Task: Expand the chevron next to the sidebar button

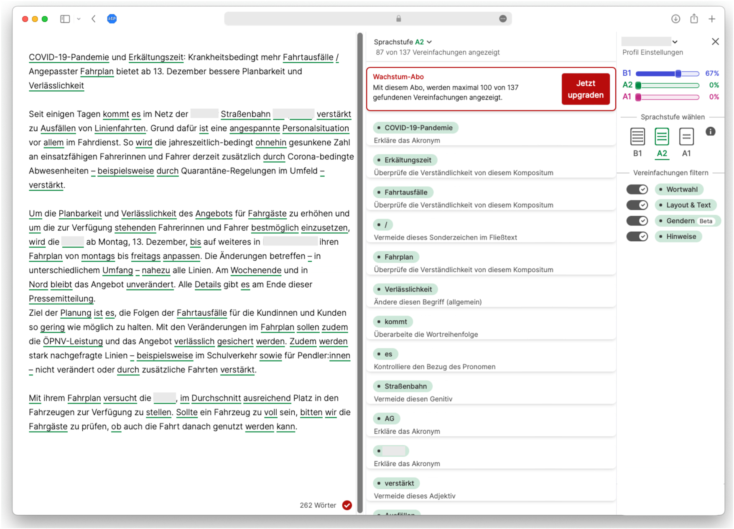Action: (79, 18)
